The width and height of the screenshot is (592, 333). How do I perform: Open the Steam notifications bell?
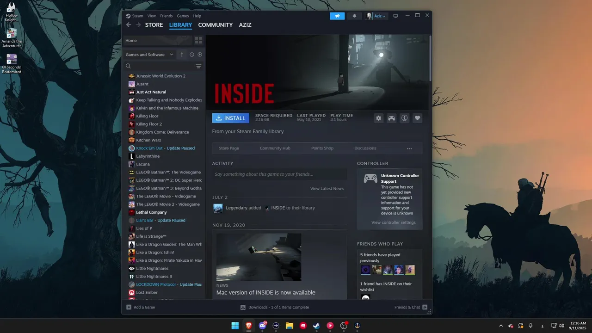tap(355, 16)
